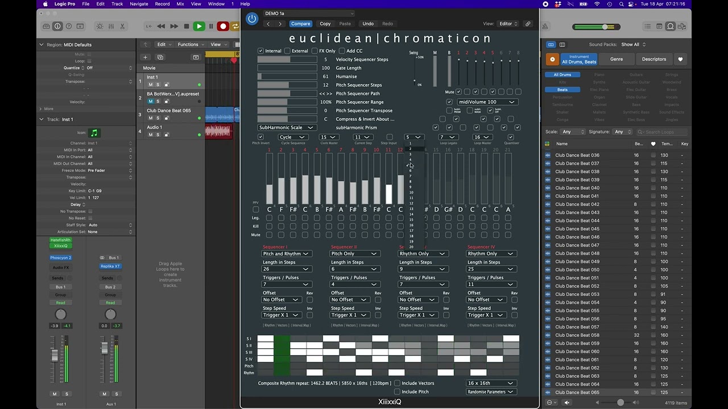Enable the FX Only checkbox
Screen dimensions: 728x409
tap(314, 51)
